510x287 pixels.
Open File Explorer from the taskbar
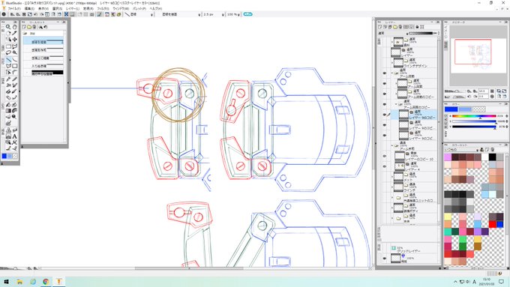coord(19,282)
